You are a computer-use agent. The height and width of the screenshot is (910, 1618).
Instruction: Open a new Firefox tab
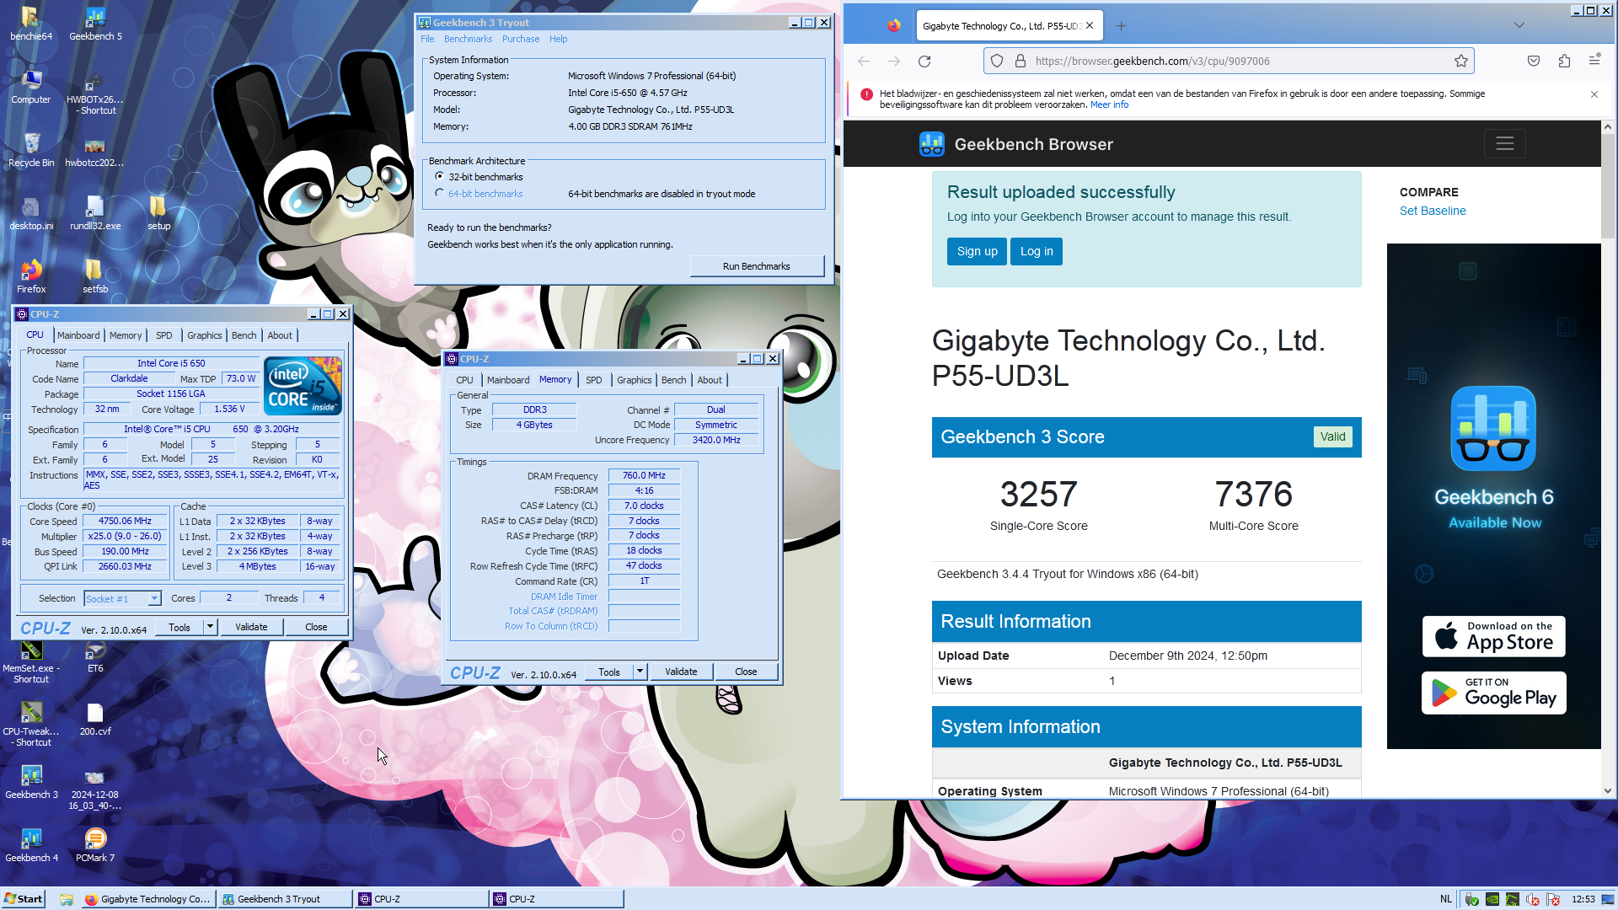[x=1121, y=25]
